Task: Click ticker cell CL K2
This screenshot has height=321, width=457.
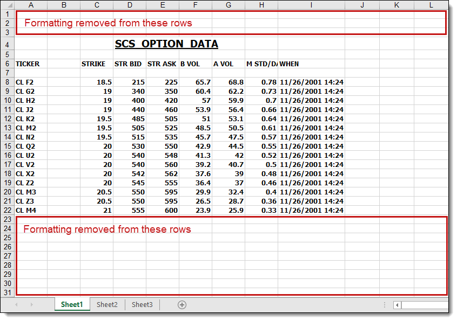Action: (x=31, y=119)
